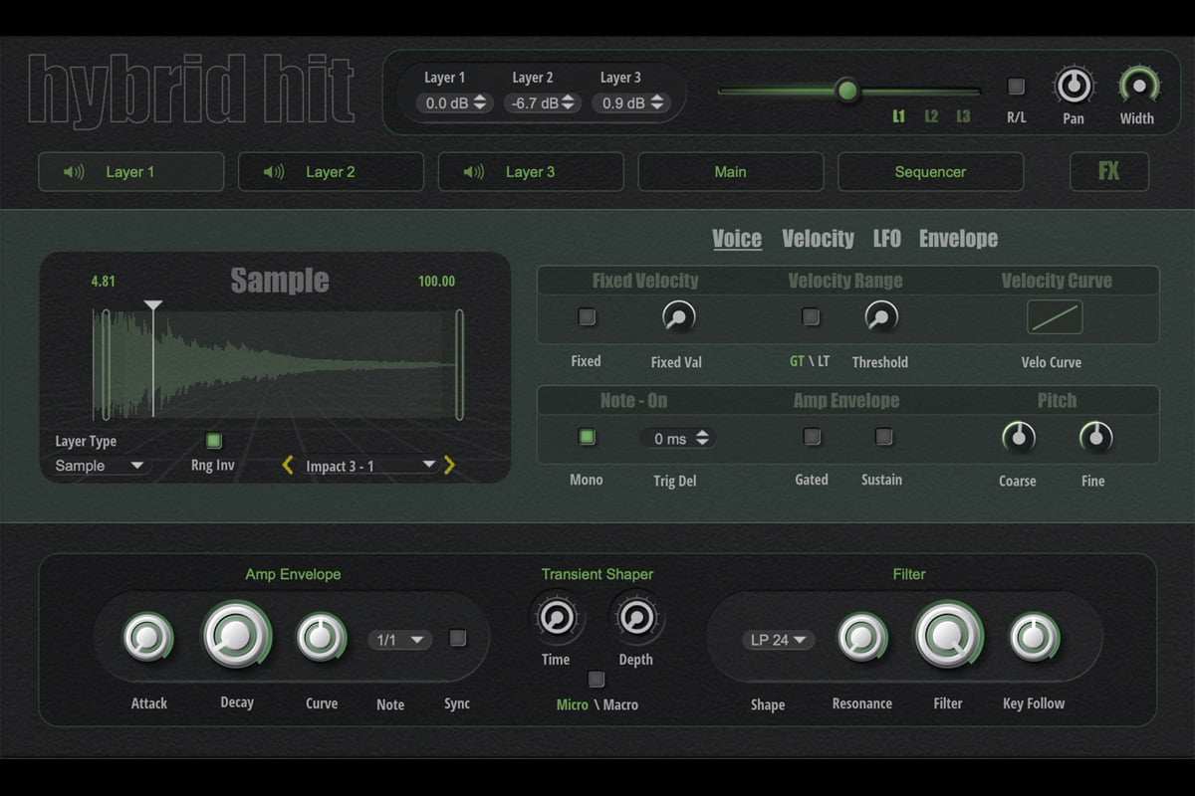Image resolution: width=1195 pixels, height=796 pixels.
Task: Open the Layer Type Sample dropdown
Action: (100, 466)
